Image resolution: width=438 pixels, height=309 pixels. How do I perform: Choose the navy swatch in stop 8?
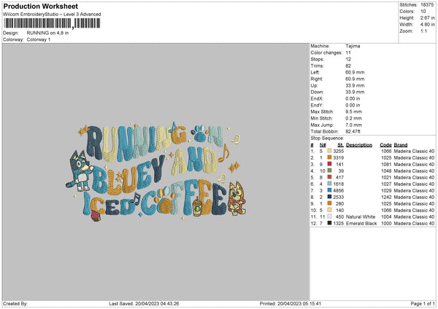click(x=330, y=197)
